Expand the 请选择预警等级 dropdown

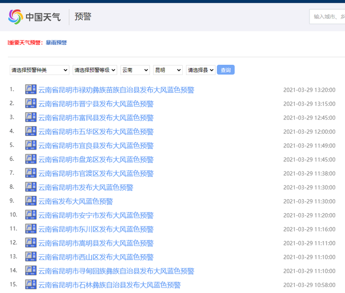click(94, 70)
